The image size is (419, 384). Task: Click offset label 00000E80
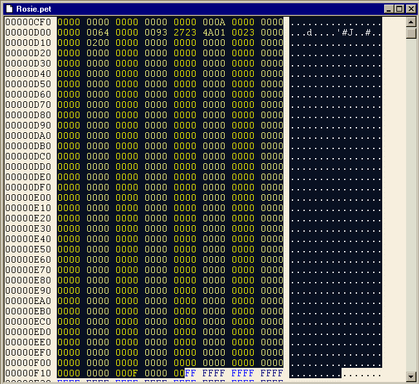click(x=28, y=280)
